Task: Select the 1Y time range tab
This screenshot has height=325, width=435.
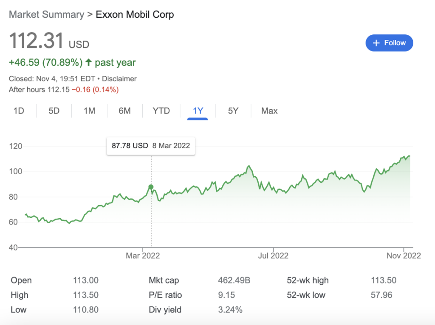Action: [198, 111]
